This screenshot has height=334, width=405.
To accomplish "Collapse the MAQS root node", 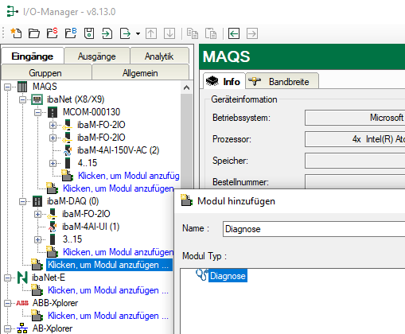I will pos(8,87).
